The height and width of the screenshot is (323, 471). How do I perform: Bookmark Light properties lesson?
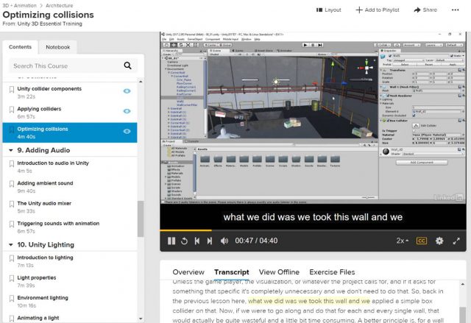[12, 278]
